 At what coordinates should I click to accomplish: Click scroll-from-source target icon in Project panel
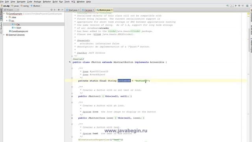point(52,10)
